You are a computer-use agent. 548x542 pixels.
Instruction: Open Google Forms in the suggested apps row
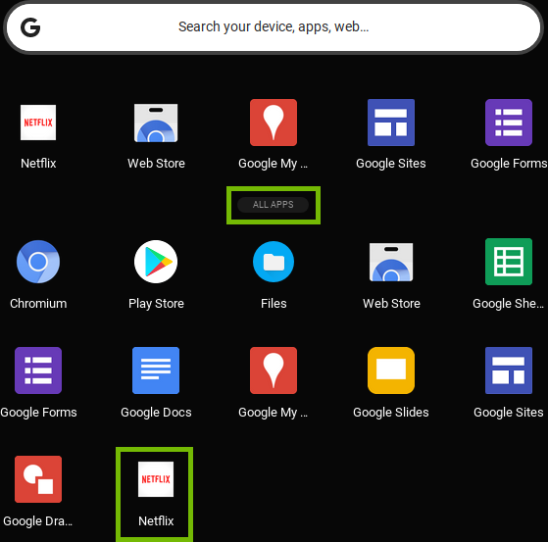click(509, 123)
